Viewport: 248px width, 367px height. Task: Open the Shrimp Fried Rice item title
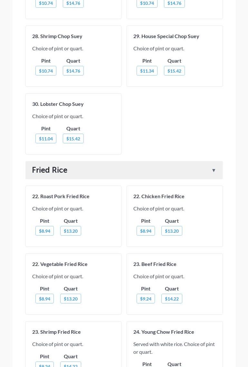coord(56,332)
